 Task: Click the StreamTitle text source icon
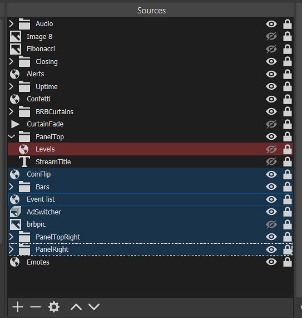(x=24, y=162)
